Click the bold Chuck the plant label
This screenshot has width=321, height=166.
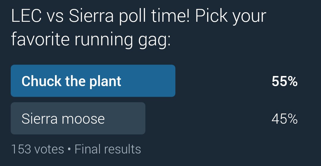pos(71,81)
